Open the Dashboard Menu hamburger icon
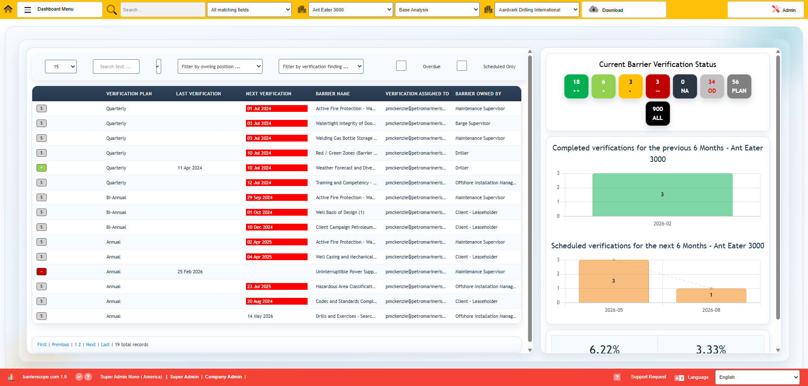Viewport: 808px width, 386px height. (x=28, y=9)
